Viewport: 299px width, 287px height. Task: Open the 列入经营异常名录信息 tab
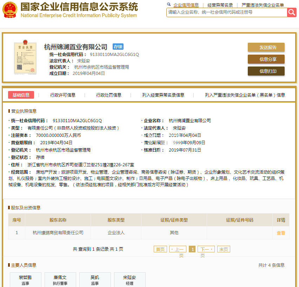pyautogui.click(x=163, y=95)
